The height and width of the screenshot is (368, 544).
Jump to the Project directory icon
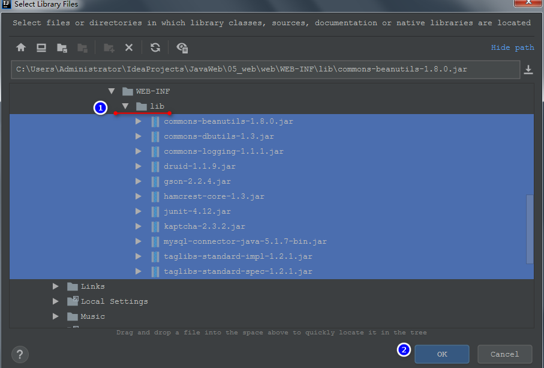click(x=62, y=48)
